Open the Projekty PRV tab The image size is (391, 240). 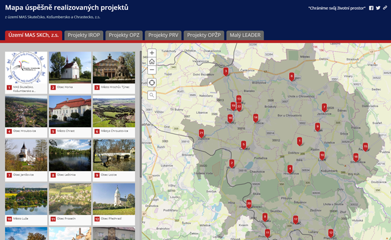coord(163,35)
